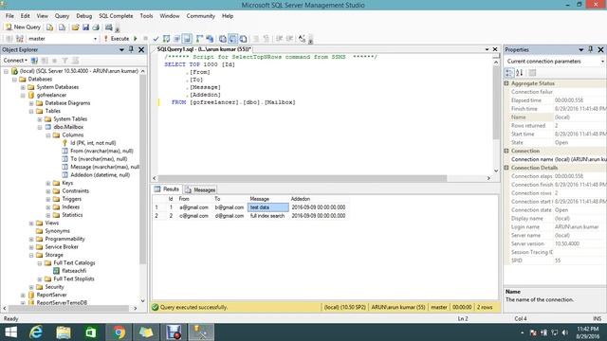The image size is (607, 341).
Task: Click the Activity Monitor icon in toolbar
Action: point(109,27)
